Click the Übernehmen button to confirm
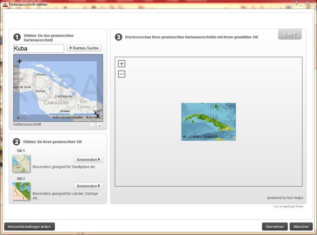The image size is (317, 235). (x=275, y=227)
